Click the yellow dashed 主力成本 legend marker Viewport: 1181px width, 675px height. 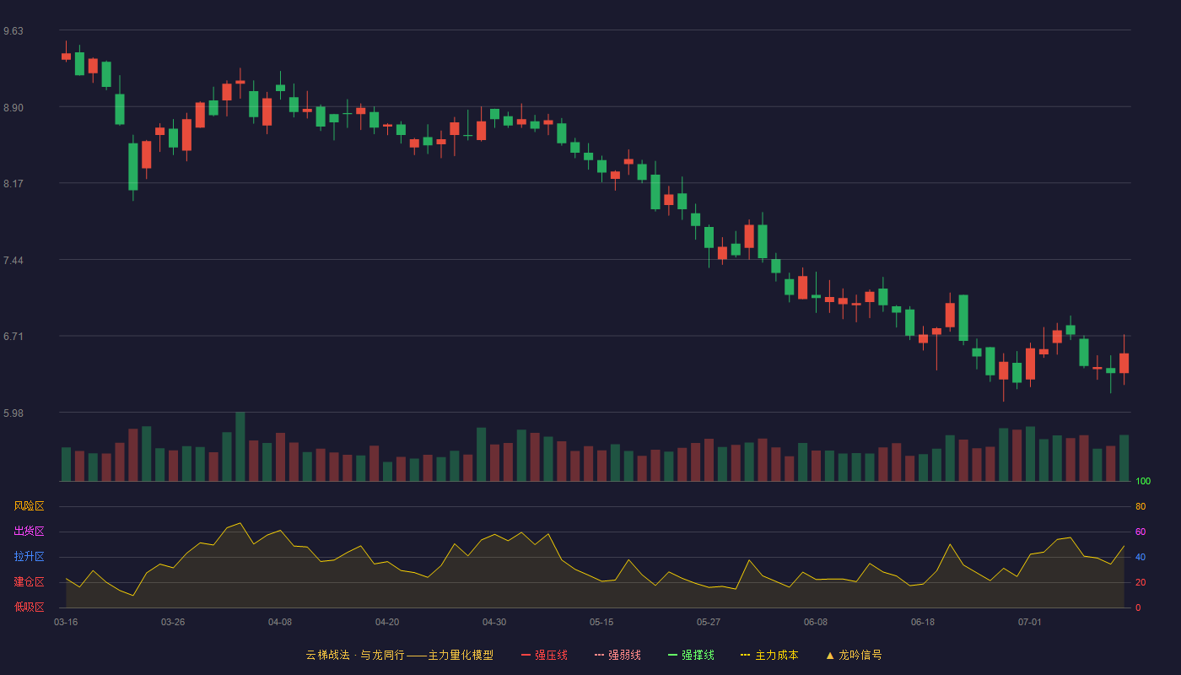tap(745, 655)
